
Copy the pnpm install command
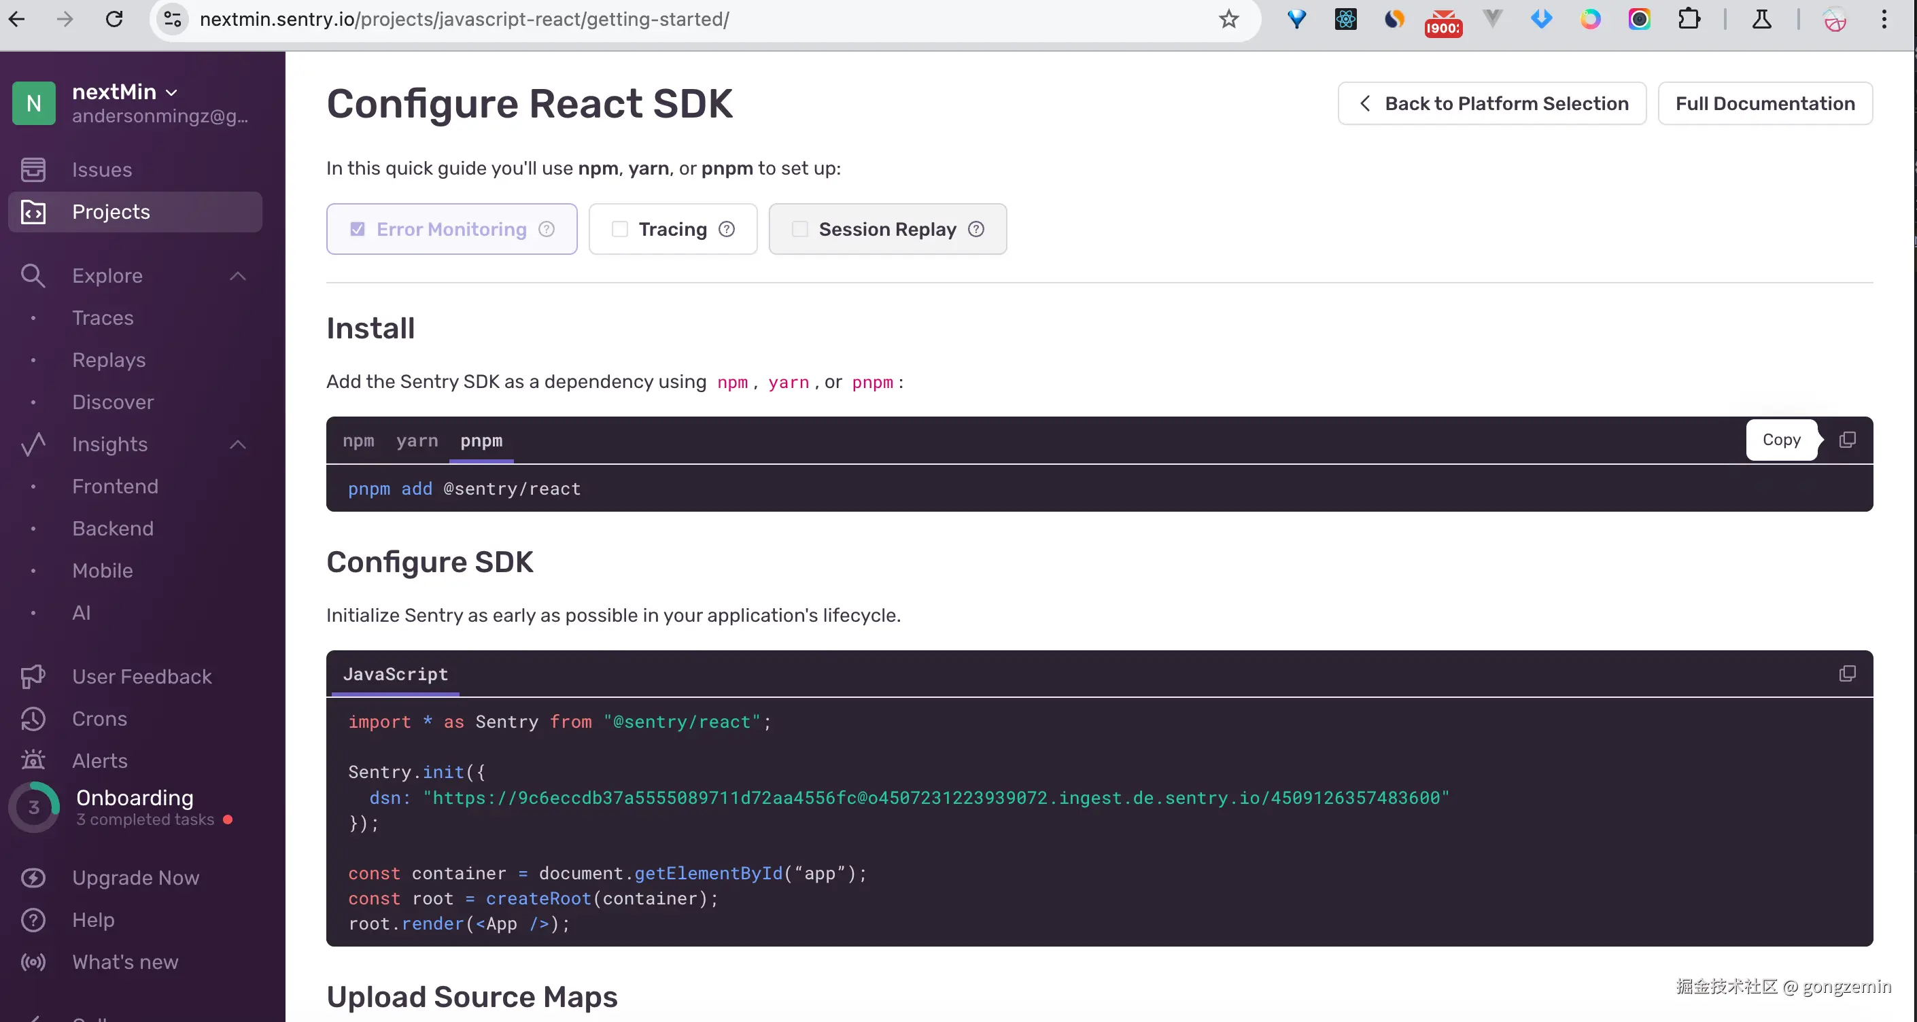tap(1847, 440)
